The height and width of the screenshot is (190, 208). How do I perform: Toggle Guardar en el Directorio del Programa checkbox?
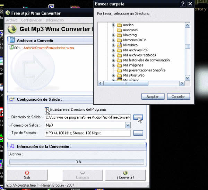coord(47,109)
